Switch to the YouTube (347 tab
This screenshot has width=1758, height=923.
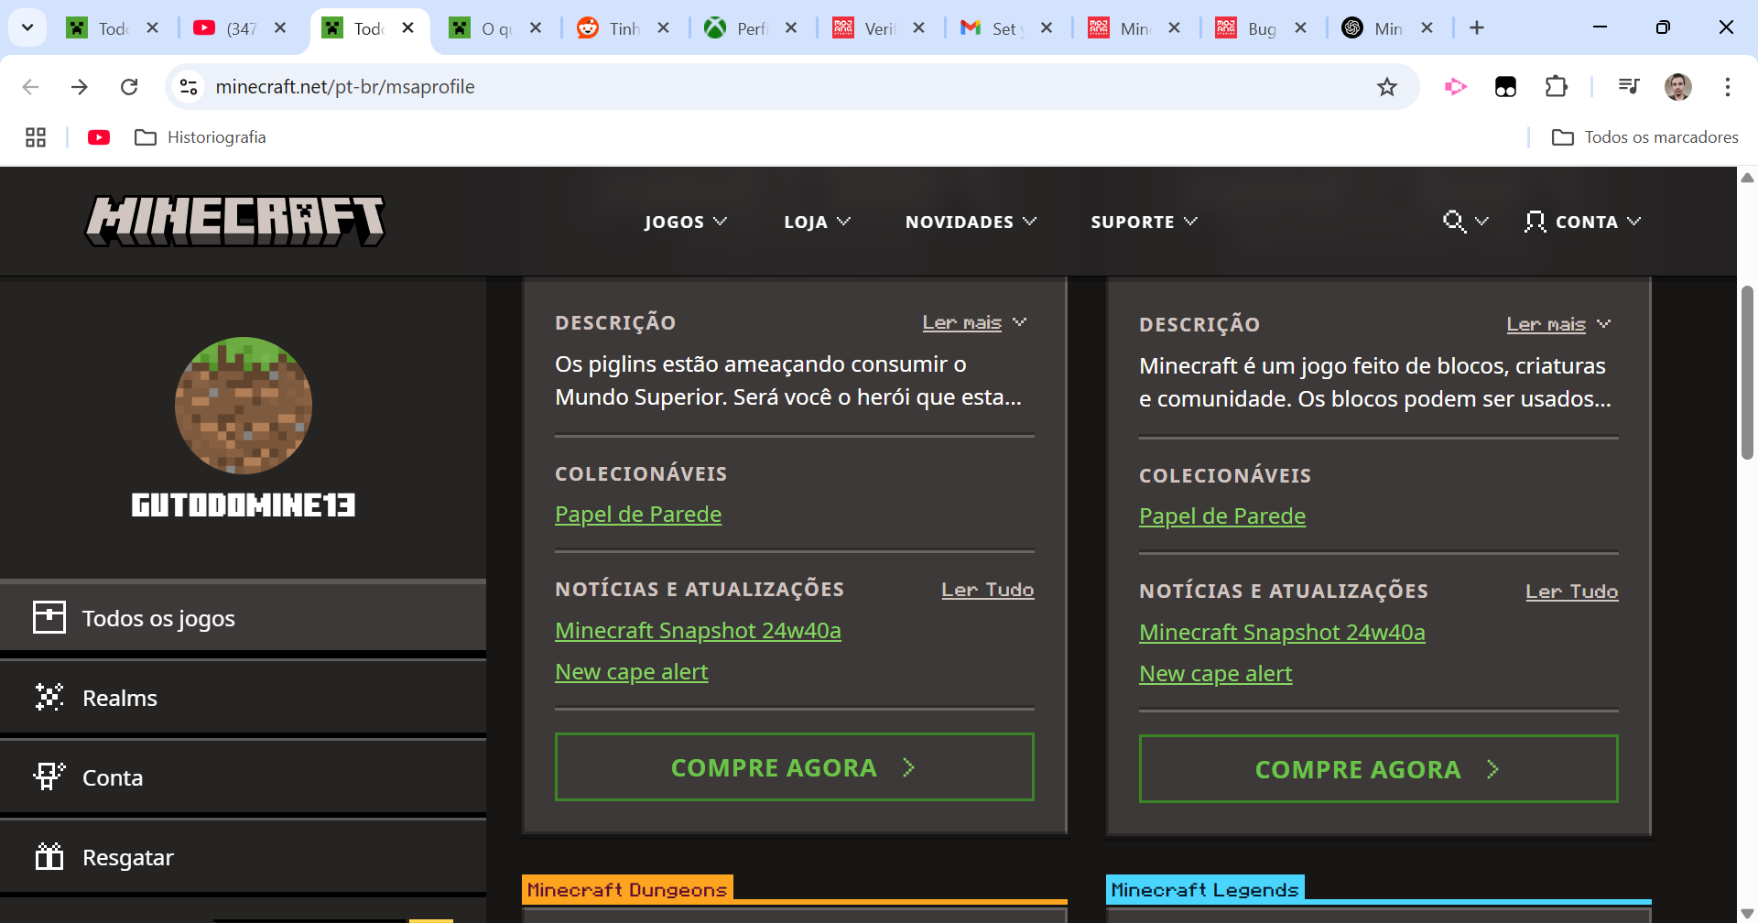tap(228, 28)
